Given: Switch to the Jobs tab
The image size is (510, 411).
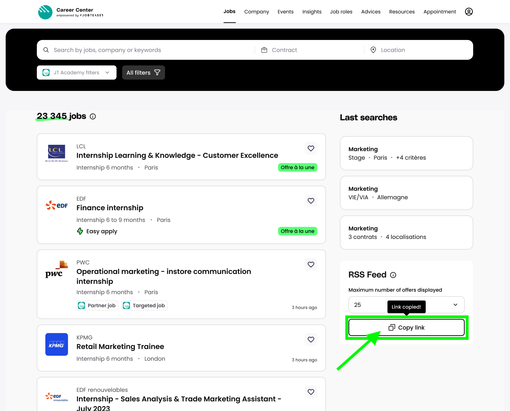Looking at the screenshot, I should 229,11.
